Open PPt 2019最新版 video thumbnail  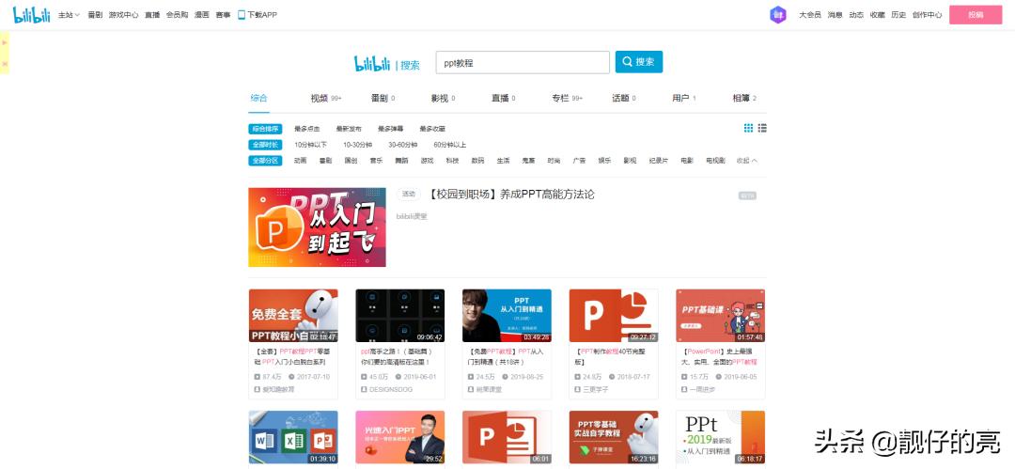[721, 437]
